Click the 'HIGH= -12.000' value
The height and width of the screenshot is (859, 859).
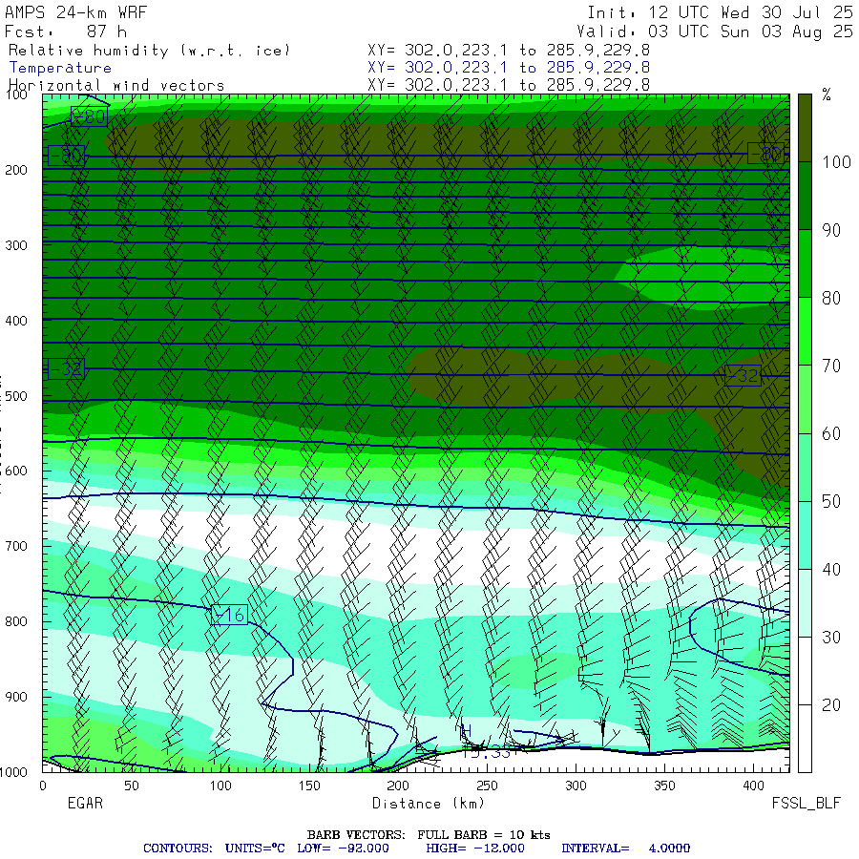(x=475, y=849)
